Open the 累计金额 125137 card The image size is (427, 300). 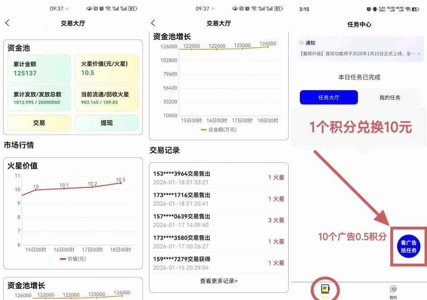click(x=39, y=69)
